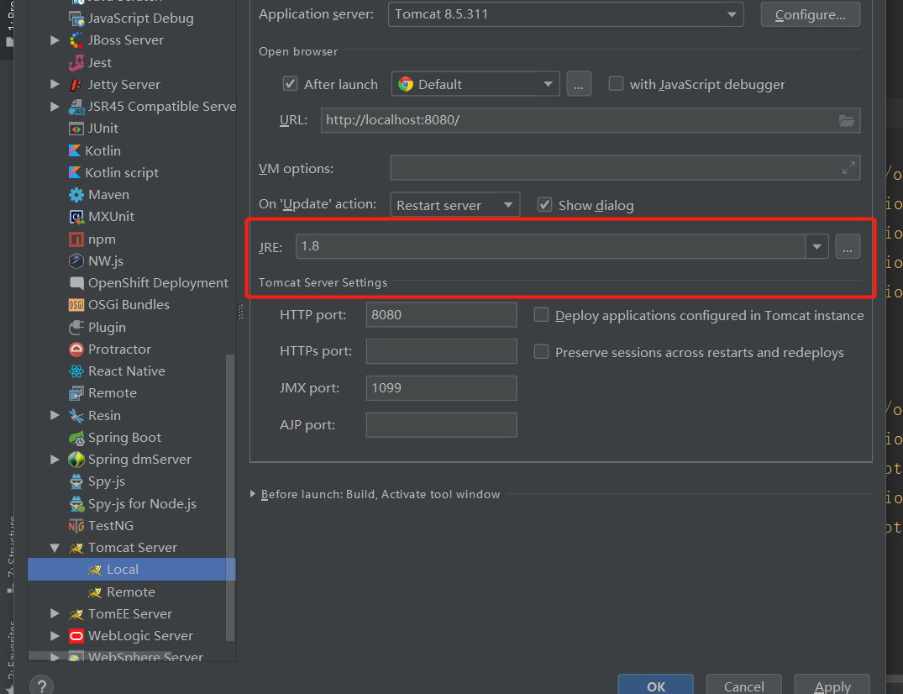Toggle the After launch checkbox
Screen dimensions: 903x694
click(290, 84)
